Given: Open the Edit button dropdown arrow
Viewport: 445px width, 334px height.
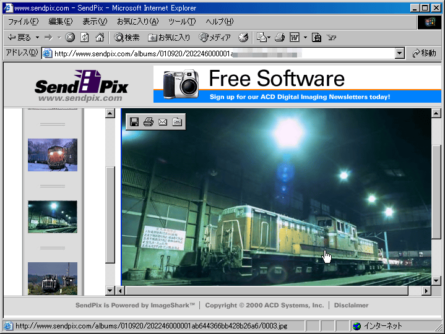Looking at the screenshot, I should (x=305, y=38).
